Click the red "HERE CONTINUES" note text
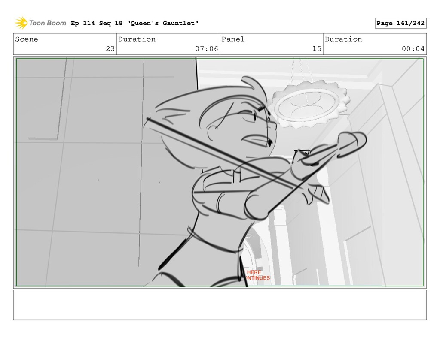440x340 pixels. pos(257,275)
